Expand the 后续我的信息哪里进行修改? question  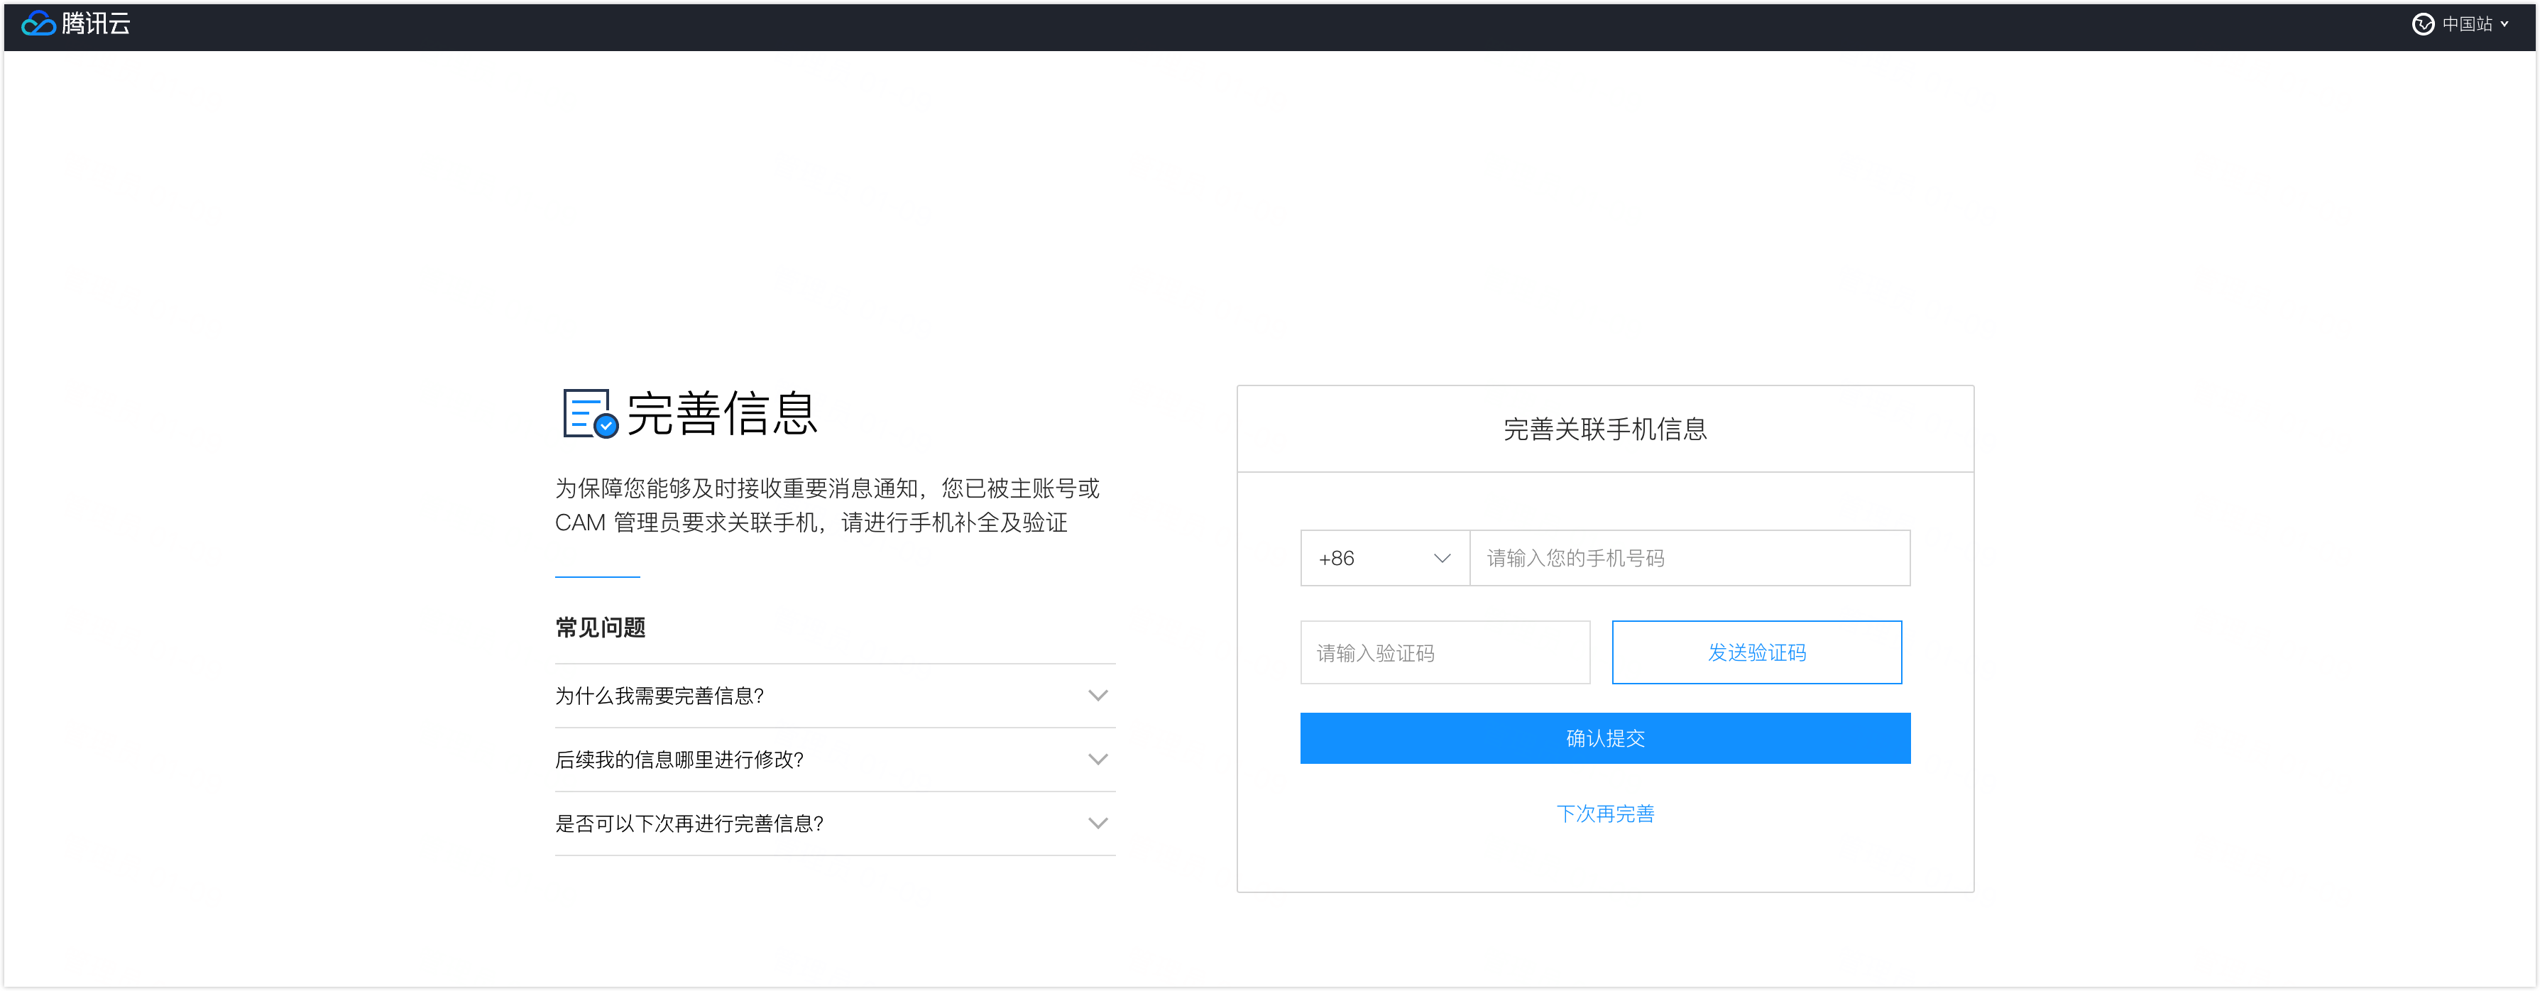pyautogui.click(x=834, y=760)
